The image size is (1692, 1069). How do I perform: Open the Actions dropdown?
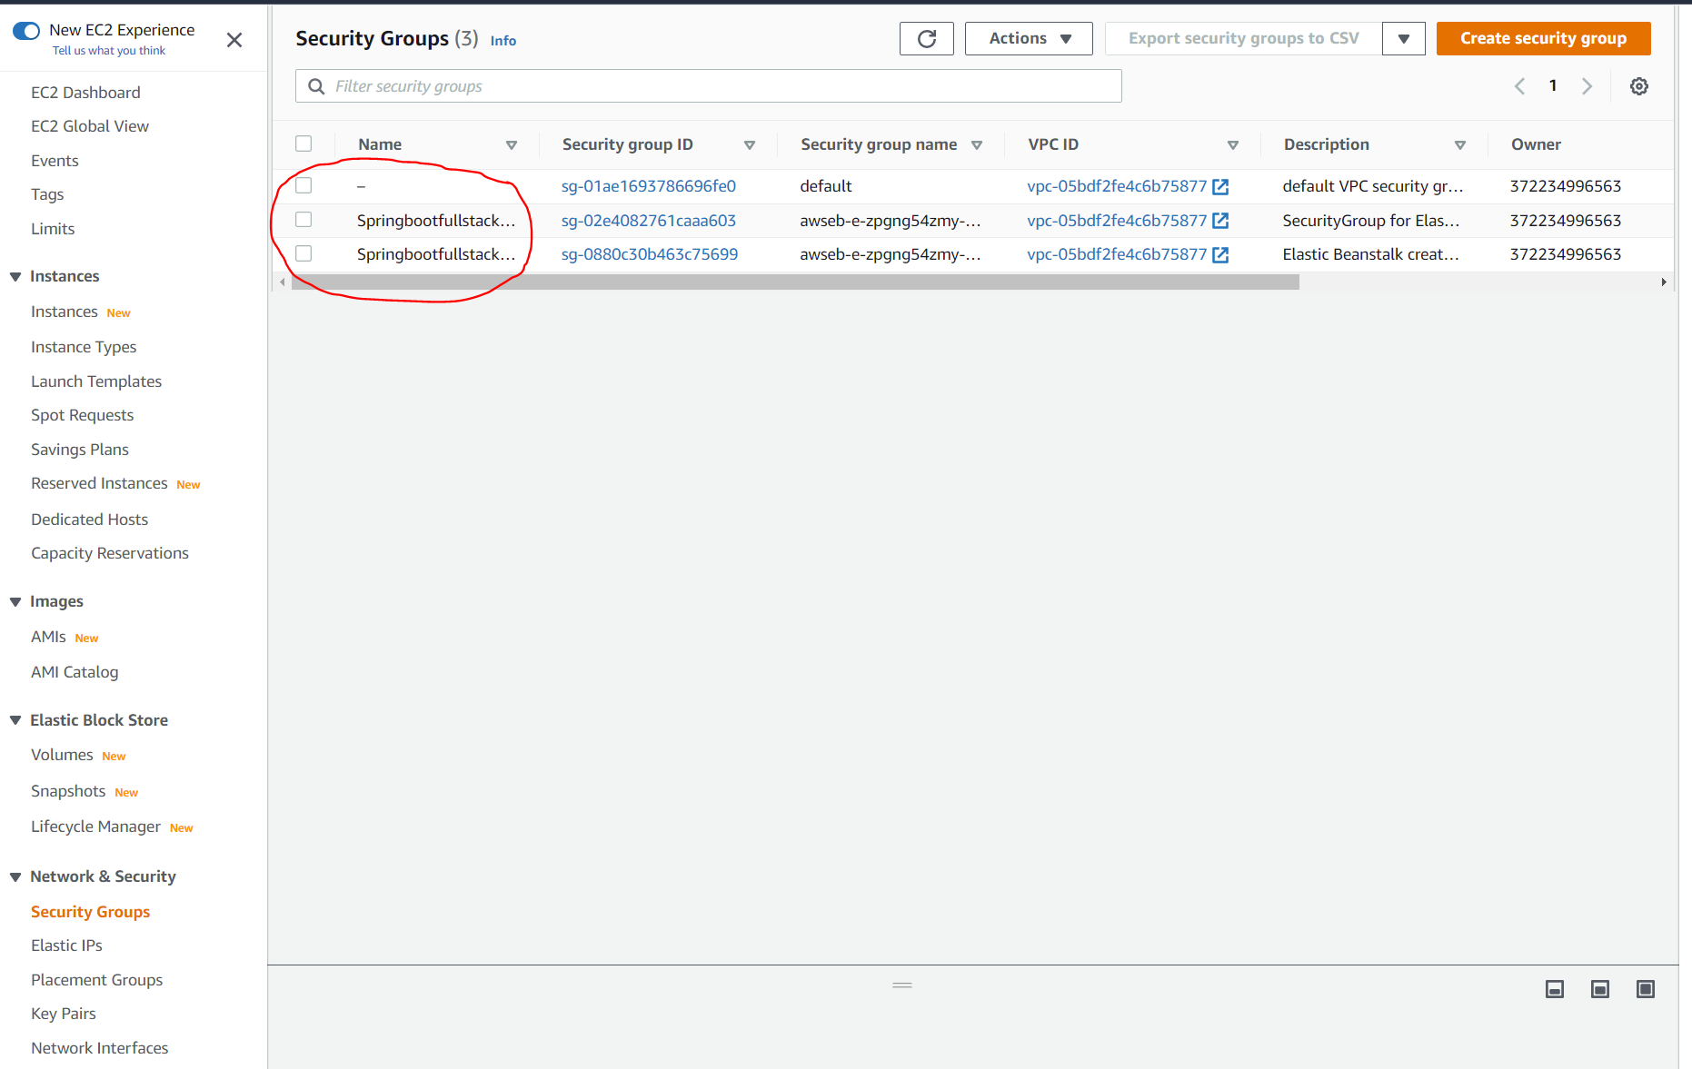1029,38
